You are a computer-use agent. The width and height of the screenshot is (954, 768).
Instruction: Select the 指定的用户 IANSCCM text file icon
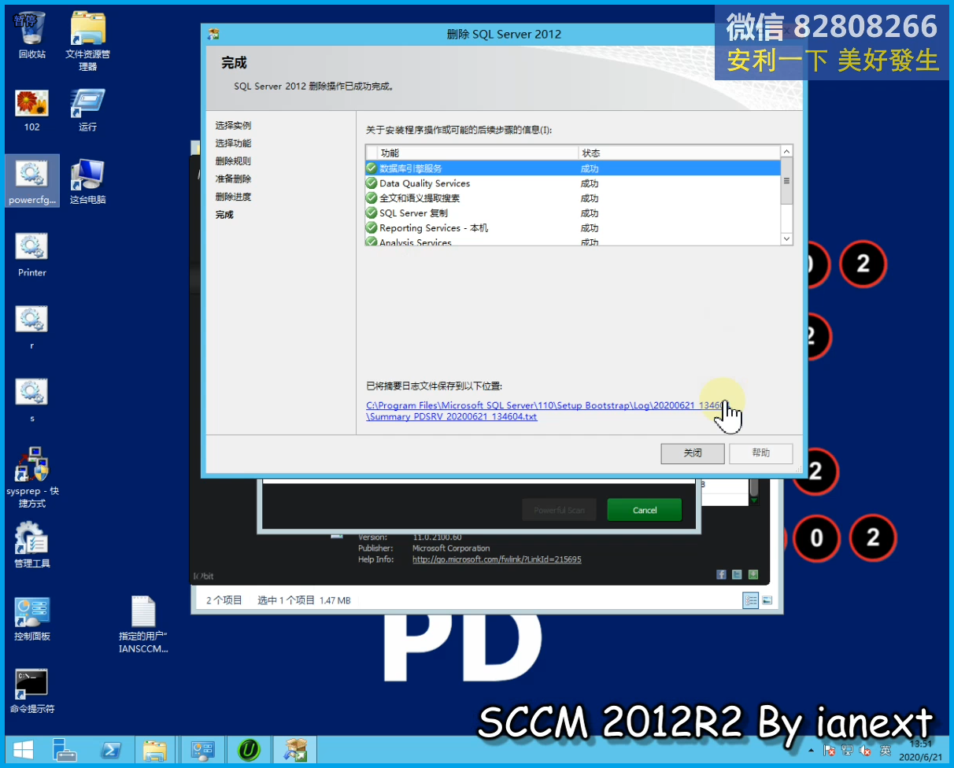point(143,625)
